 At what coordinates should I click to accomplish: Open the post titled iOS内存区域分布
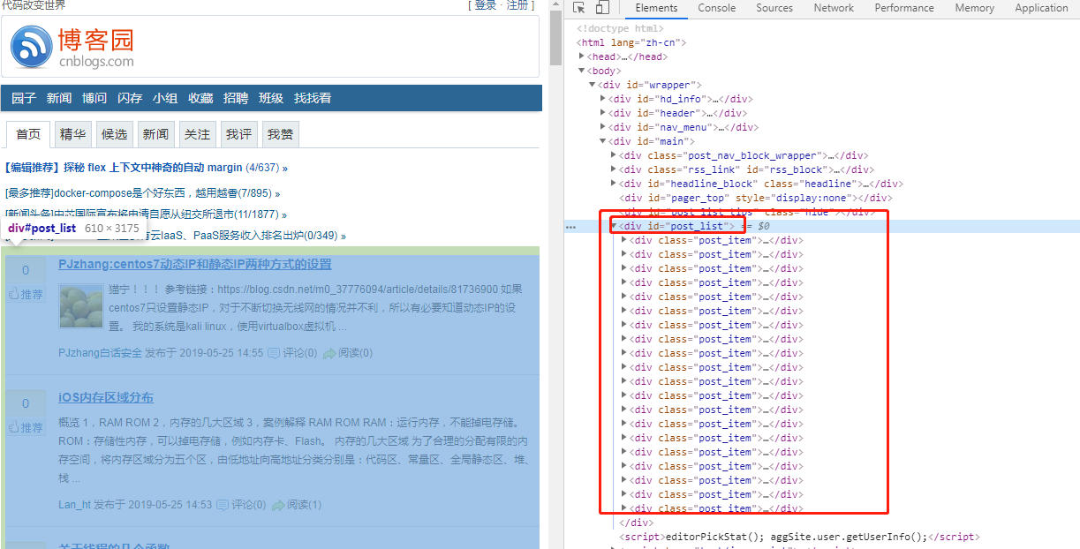106,397
